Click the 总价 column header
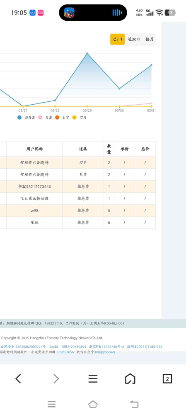186x415 pixels. (145, 149)
